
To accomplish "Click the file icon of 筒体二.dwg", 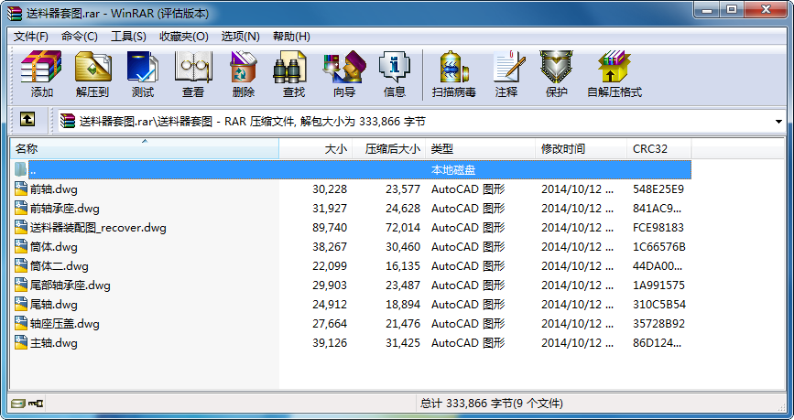I will tap(21, 265).
